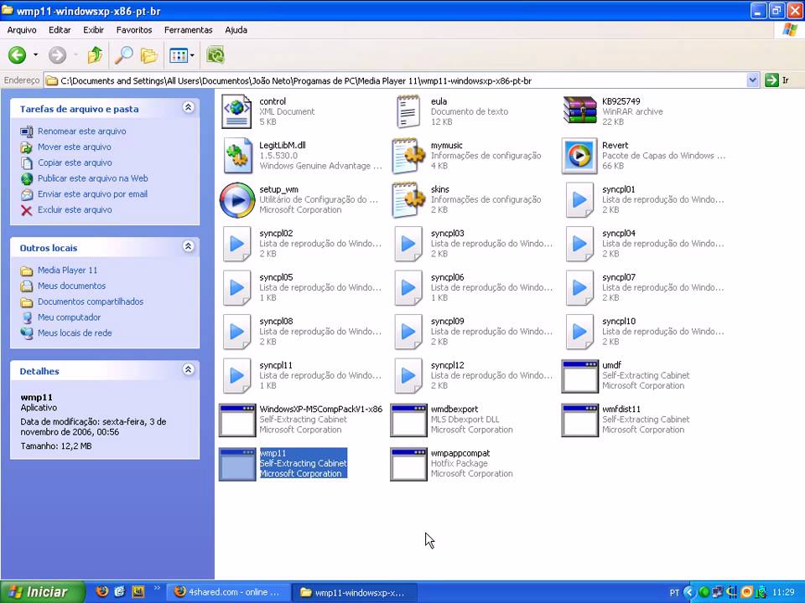
Task: Click Copiar este arquivo
Action: pyautogui.click(x=75, y=163)
